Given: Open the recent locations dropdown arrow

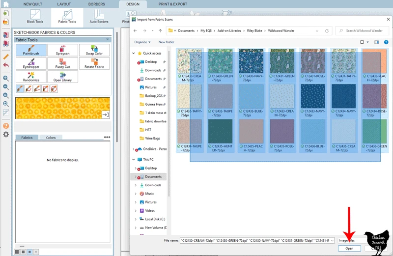Looking at the screenshot, I should [152, 30].
